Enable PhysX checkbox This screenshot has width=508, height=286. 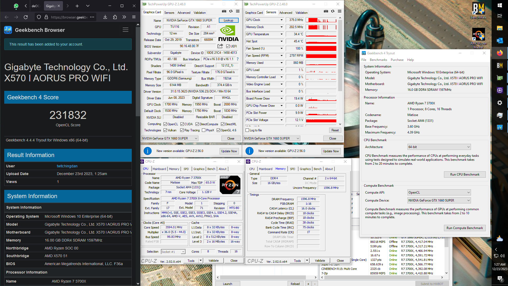click(203, 130)
